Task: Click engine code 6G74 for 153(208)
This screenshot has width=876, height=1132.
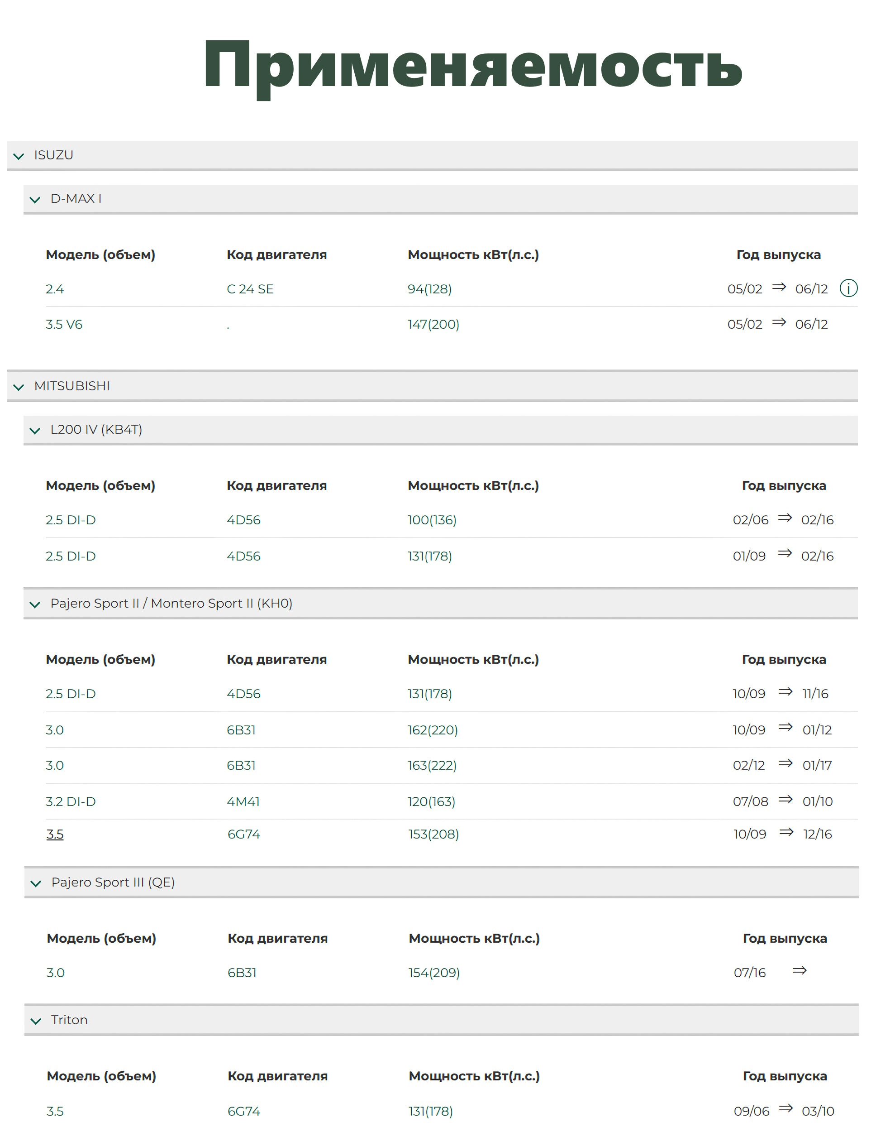Action: [x=243, y=834]
